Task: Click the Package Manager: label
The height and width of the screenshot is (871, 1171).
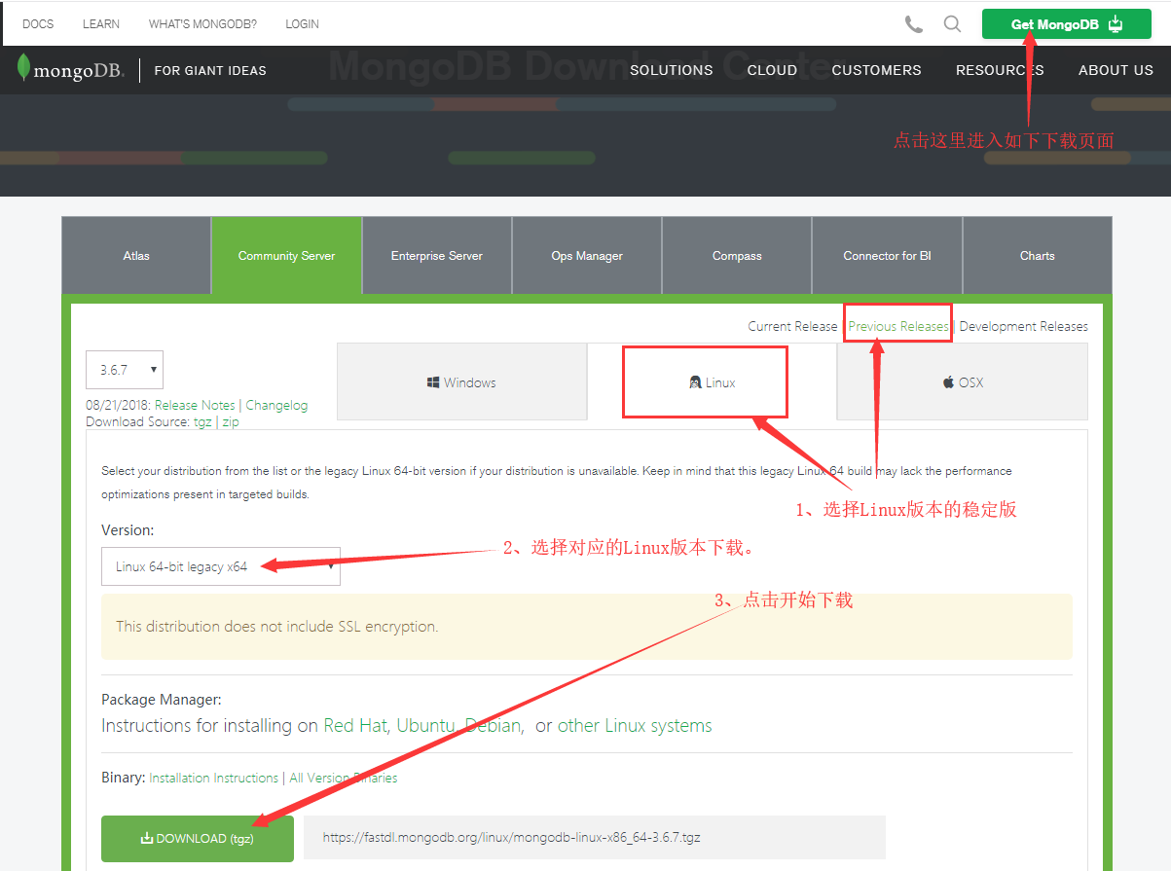Action: tap(162, 700)
